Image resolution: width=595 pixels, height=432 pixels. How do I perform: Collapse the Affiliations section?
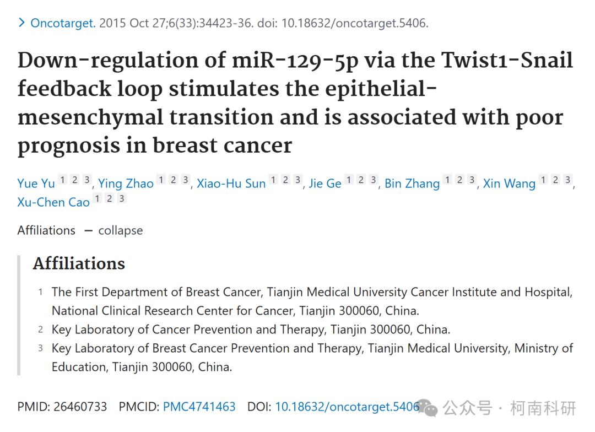[120, 230]
